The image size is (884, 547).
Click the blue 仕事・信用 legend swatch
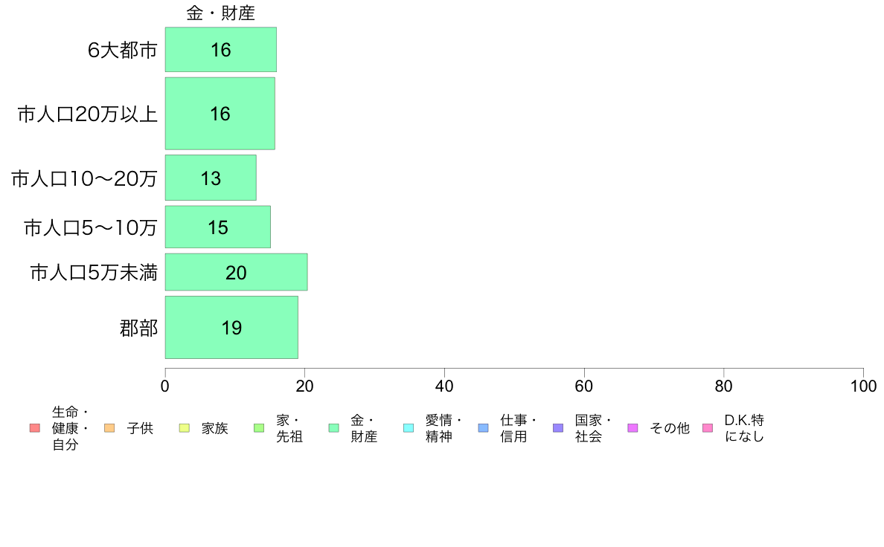click(483, 428)
